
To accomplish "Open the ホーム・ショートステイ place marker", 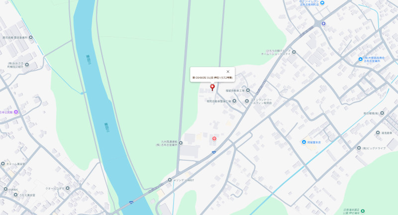I will 294,52.
